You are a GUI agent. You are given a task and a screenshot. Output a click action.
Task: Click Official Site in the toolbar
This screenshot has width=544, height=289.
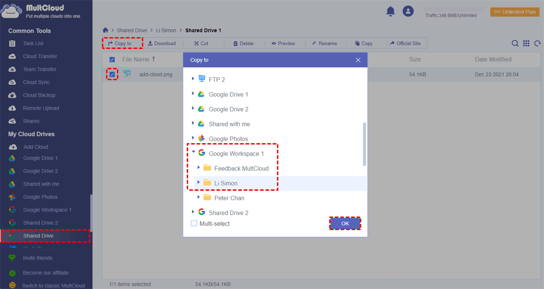tap(405, 43)
